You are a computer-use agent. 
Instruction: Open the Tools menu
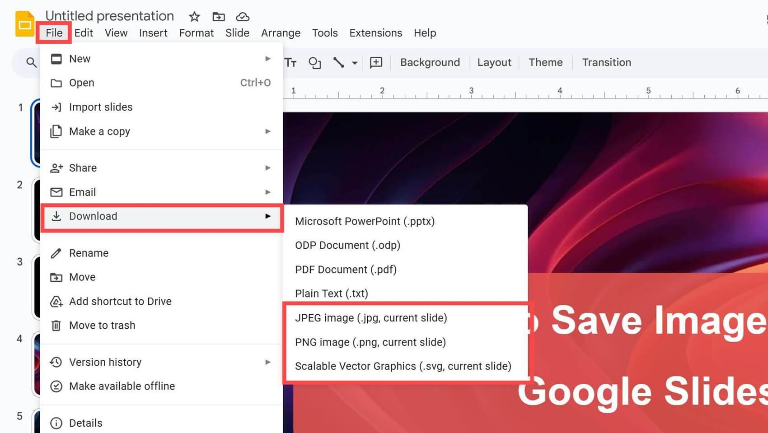pyautogui.click(x=325, y=33)
